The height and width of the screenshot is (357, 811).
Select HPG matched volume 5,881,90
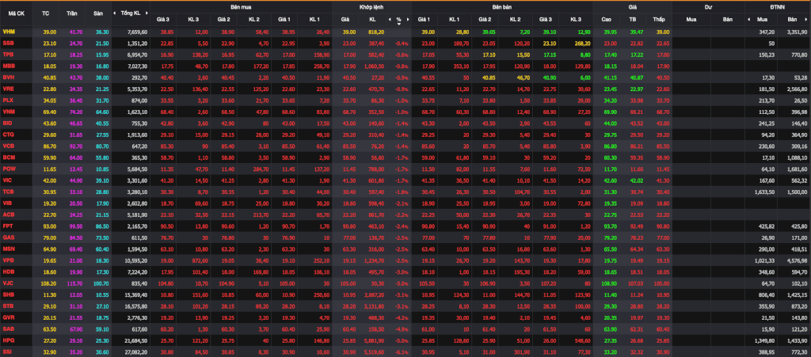[375, 340]
